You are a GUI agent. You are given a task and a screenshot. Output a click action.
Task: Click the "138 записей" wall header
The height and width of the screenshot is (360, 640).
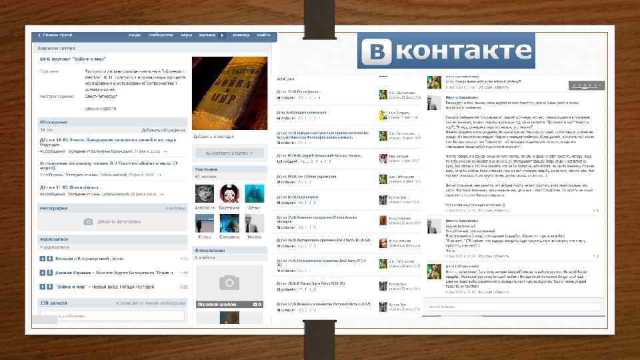coord(53,303)
